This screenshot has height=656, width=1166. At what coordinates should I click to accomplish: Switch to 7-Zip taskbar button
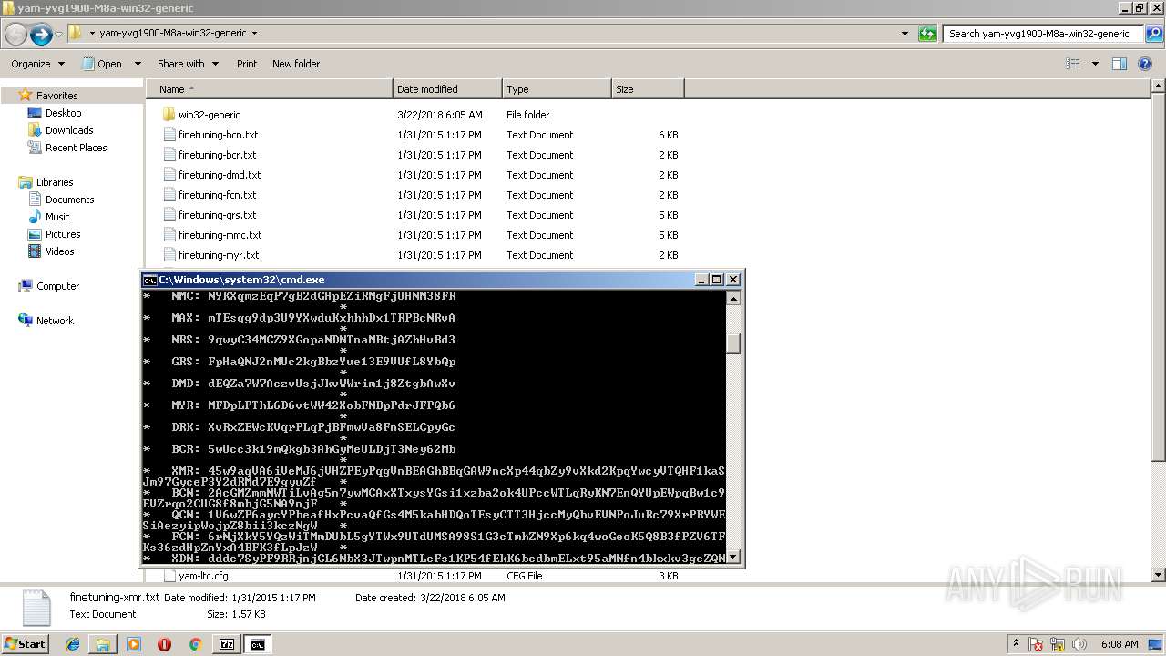point(227,644)
